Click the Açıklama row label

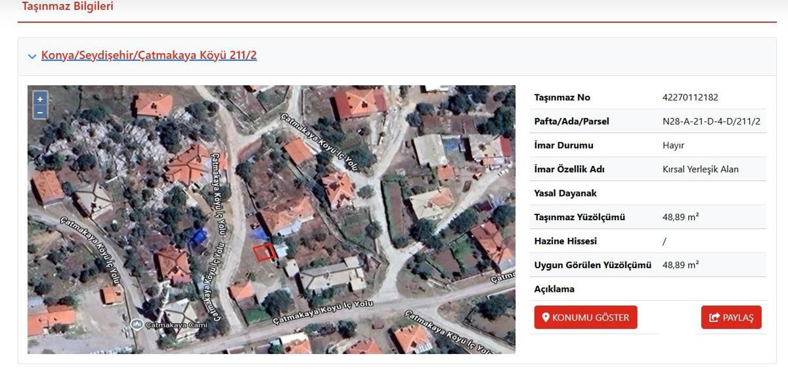click(x=554, y=289)
